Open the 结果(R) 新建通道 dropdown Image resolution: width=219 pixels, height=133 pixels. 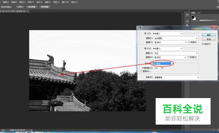[177, 77]
